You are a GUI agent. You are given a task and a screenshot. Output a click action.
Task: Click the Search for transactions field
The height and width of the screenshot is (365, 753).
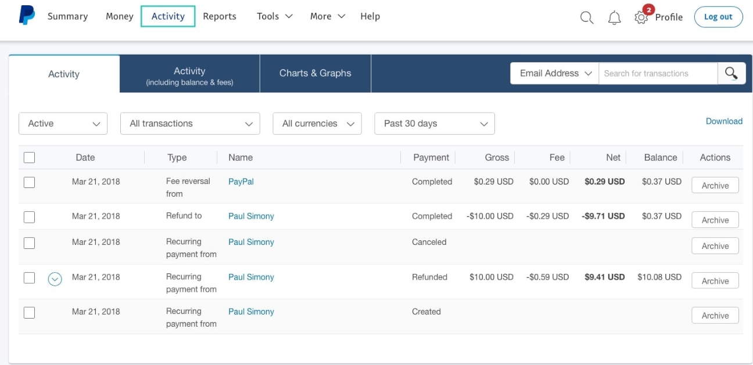click(x=658, y=74)
